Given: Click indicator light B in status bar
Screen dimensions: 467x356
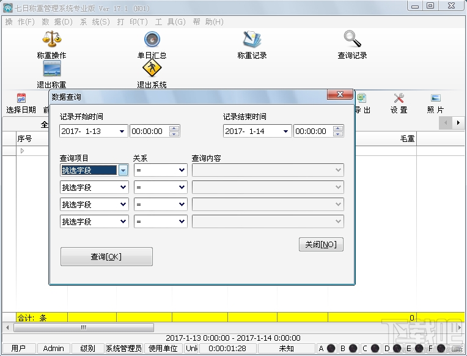Looking at the screenshot, I should [353, 348].
